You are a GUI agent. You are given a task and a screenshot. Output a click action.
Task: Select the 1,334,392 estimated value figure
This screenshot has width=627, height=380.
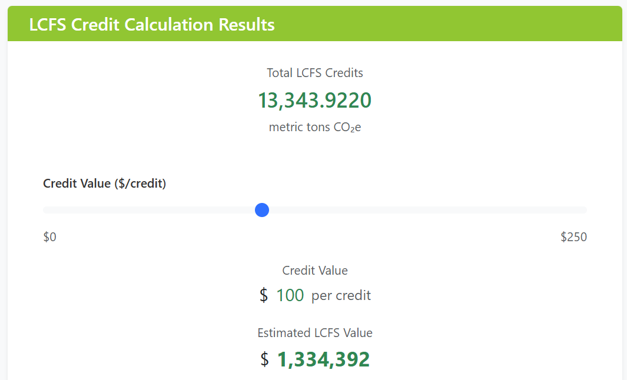point(323,359)
